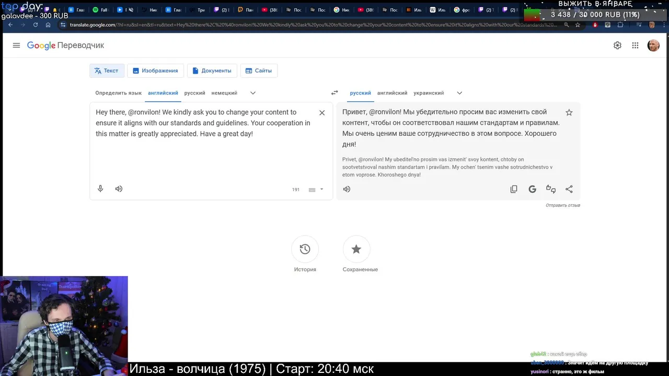The width and height of the screenshot is (669, 376).
Task: Click the translated Russian text
Action: 451,128
